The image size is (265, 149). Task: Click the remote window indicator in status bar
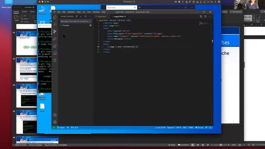54,127
